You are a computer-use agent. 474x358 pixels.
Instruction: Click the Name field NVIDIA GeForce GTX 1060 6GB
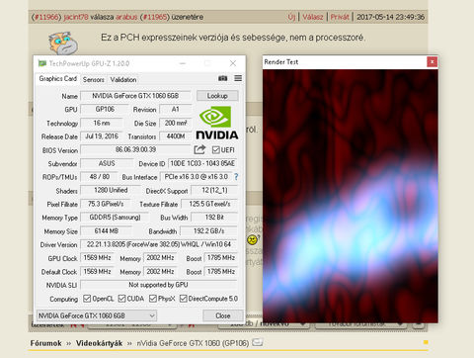pos(135,96)
